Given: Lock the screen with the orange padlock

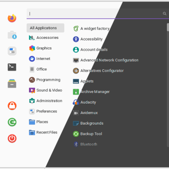Looking at the screenshot, I should click(12, 106).
